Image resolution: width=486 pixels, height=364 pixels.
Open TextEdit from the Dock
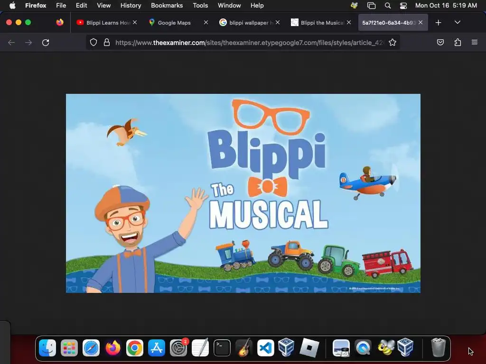pos(200,348)
